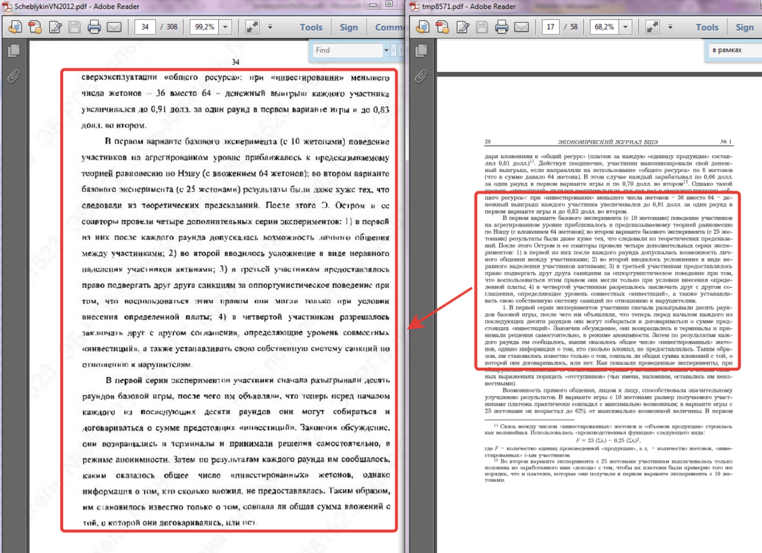Open Tools pane in left window
This screenshot has height=553, width=762.
point(311,27)
